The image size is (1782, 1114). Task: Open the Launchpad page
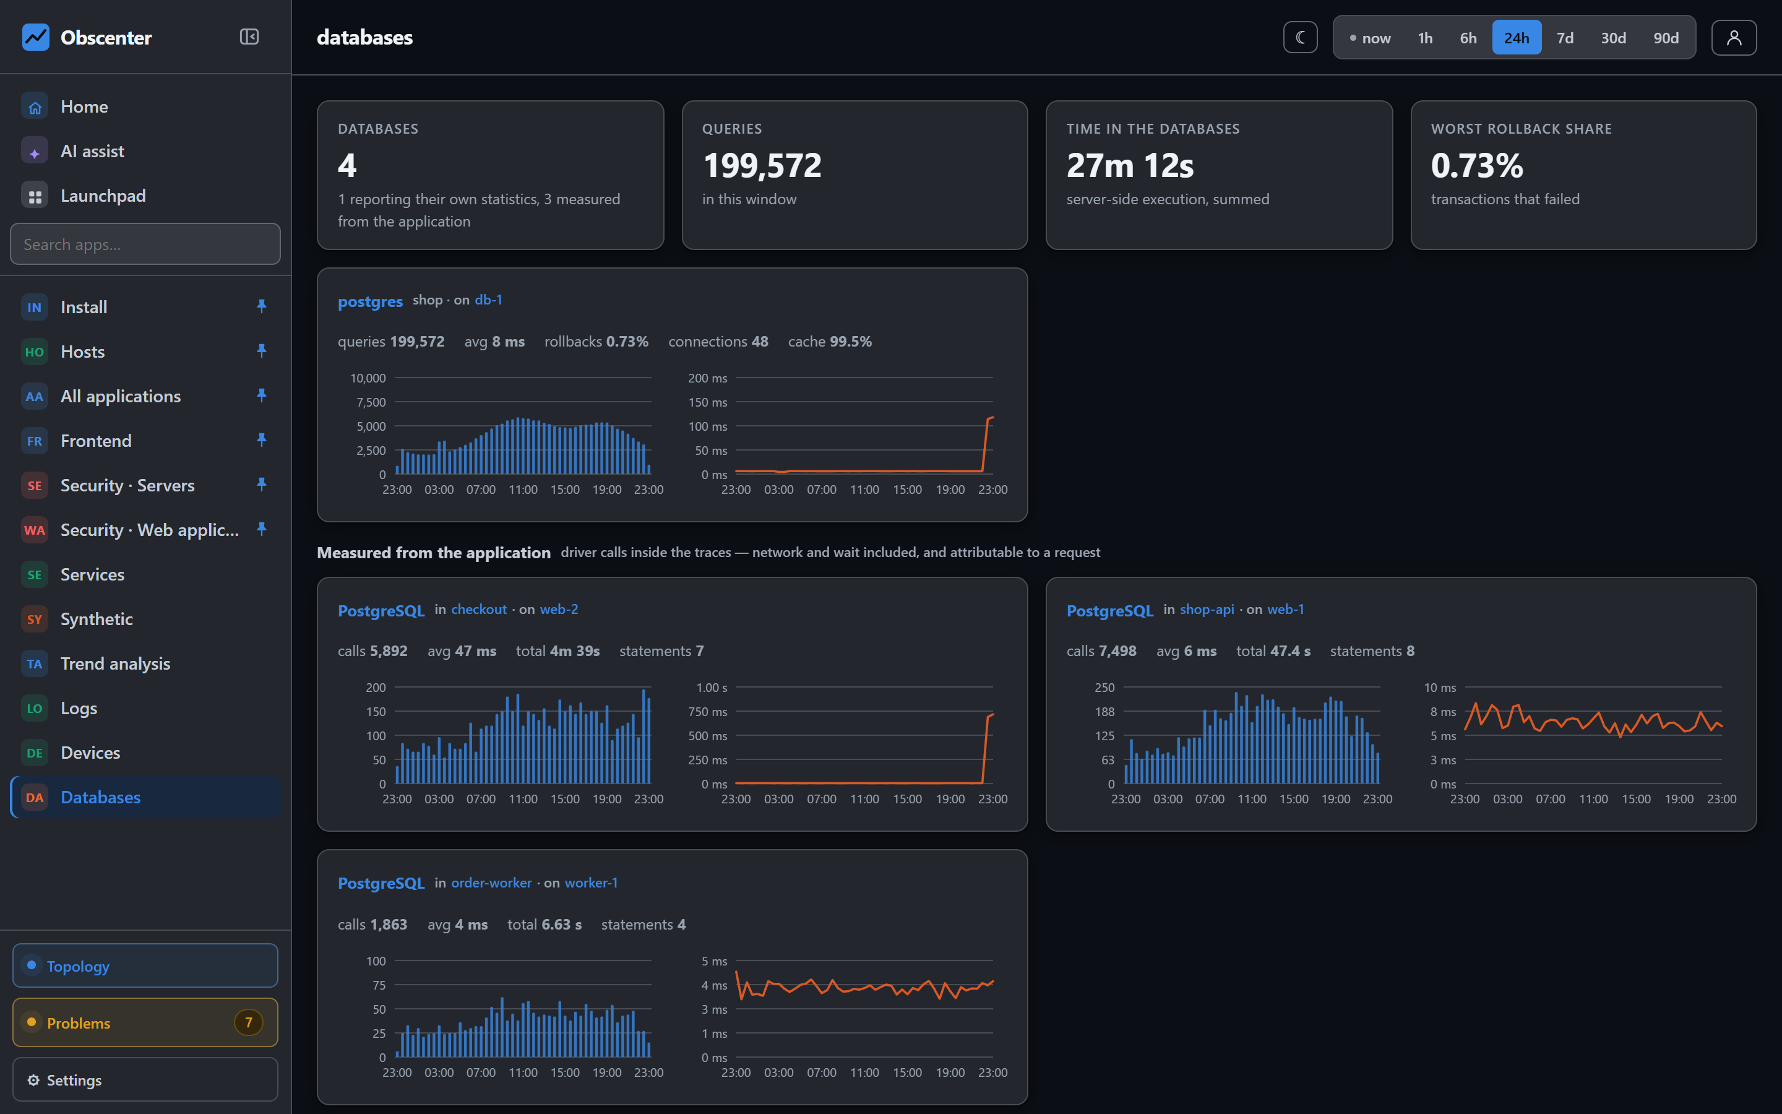click(x=145, y=196)
